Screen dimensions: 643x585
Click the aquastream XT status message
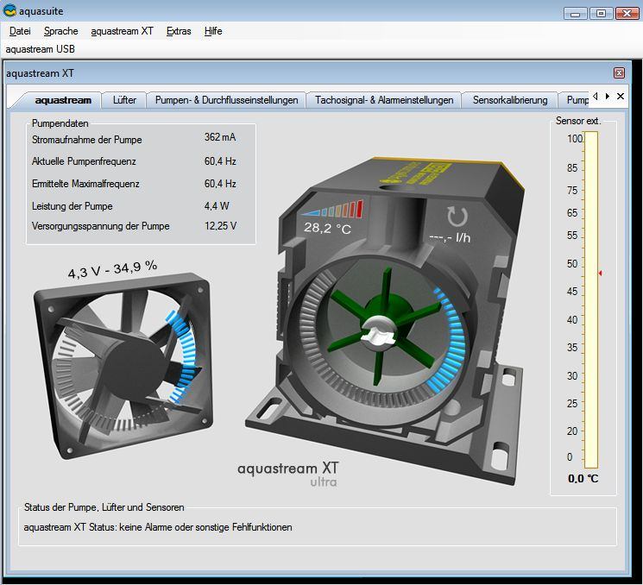tap(158, 527)
